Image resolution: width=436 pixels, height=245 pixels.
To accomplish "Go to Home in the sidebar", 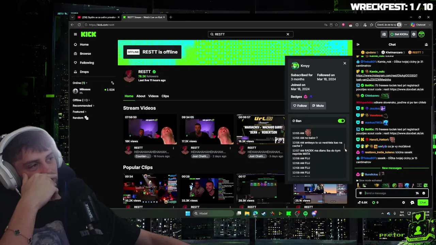I will tap(84, 45).
